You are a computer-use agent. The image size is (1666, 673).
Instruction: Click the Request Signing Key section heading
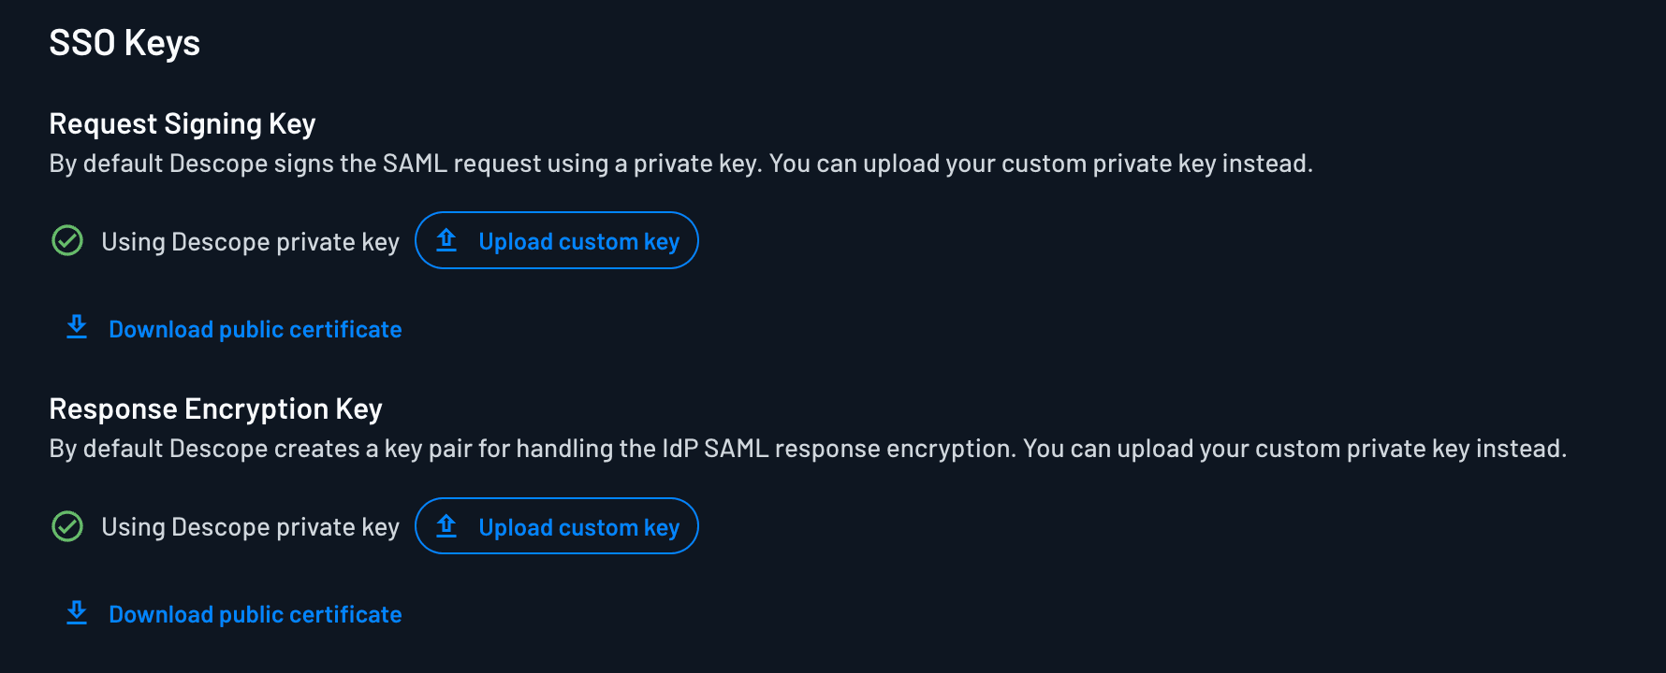183,122
